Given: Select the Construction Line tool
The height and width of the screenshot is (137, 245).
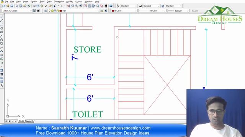Looking at the screenshot, I should (x=2, y=21).
